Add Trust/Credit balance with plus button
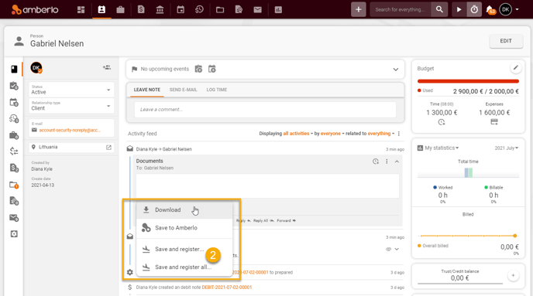This screenshot has width=533, height=296. tap(514, 276)
